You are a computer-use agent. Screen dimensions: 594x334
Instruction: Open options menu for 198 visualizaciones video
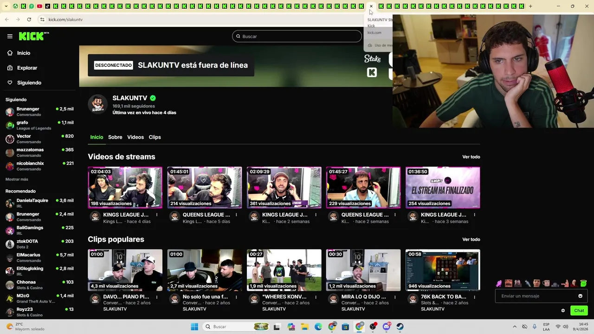pyautogui.click(x=157, y=215)
